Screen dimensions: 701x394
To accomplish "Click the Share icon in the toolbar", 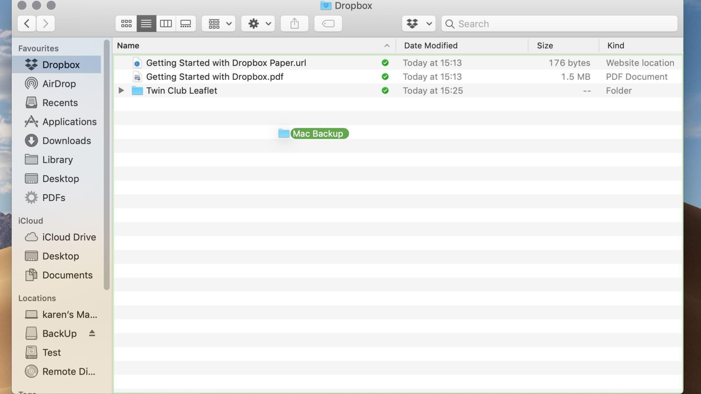I will tap(294, 23).
